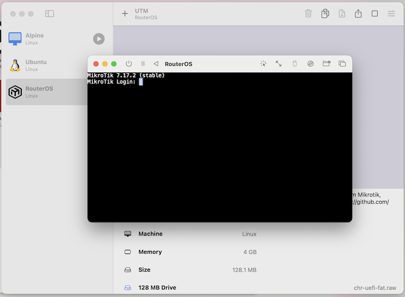Pause the running RouterOS VM
The height and width of the screenshot is (297, 405).
point(143,64)
